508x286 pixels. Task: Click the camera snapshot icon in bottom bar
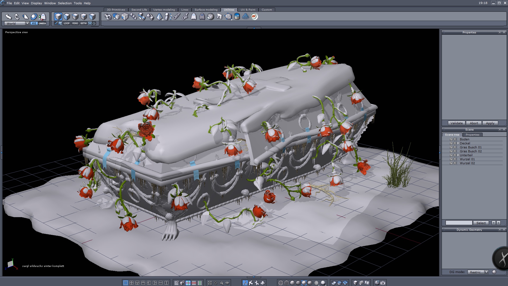pos(383,283)
